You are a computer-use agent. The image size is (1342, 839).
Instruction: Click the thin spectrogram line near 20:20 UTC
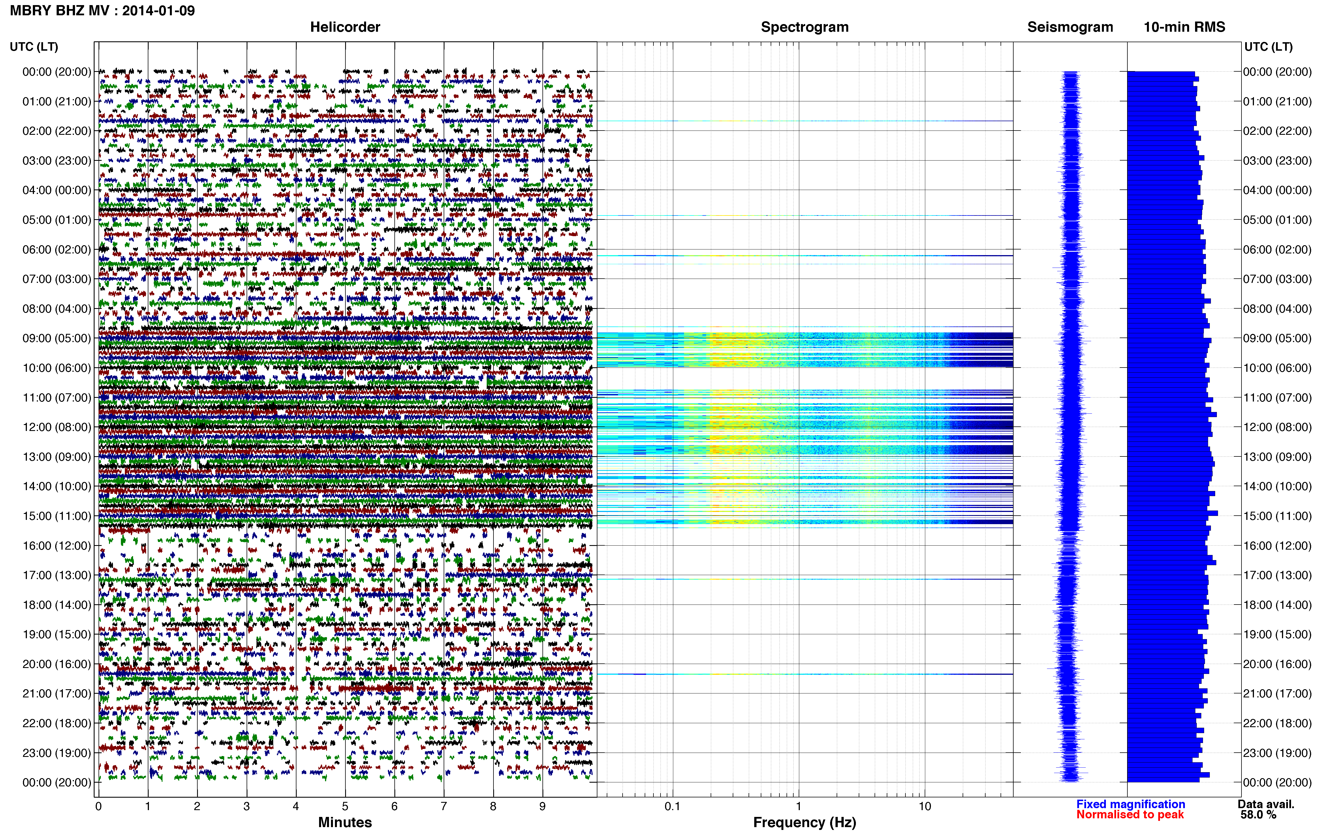[805, 674]
